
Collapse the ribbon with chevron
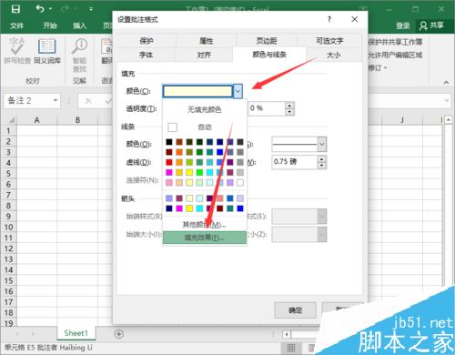[x=446, y=82]
